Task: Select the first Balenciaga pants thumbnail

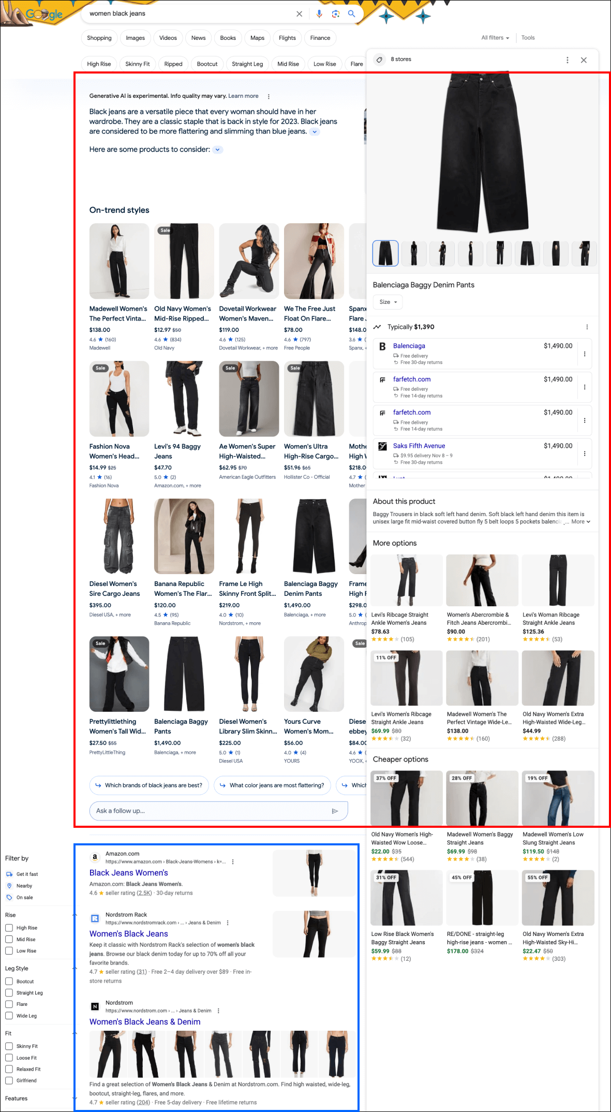Action: point(385,254)
